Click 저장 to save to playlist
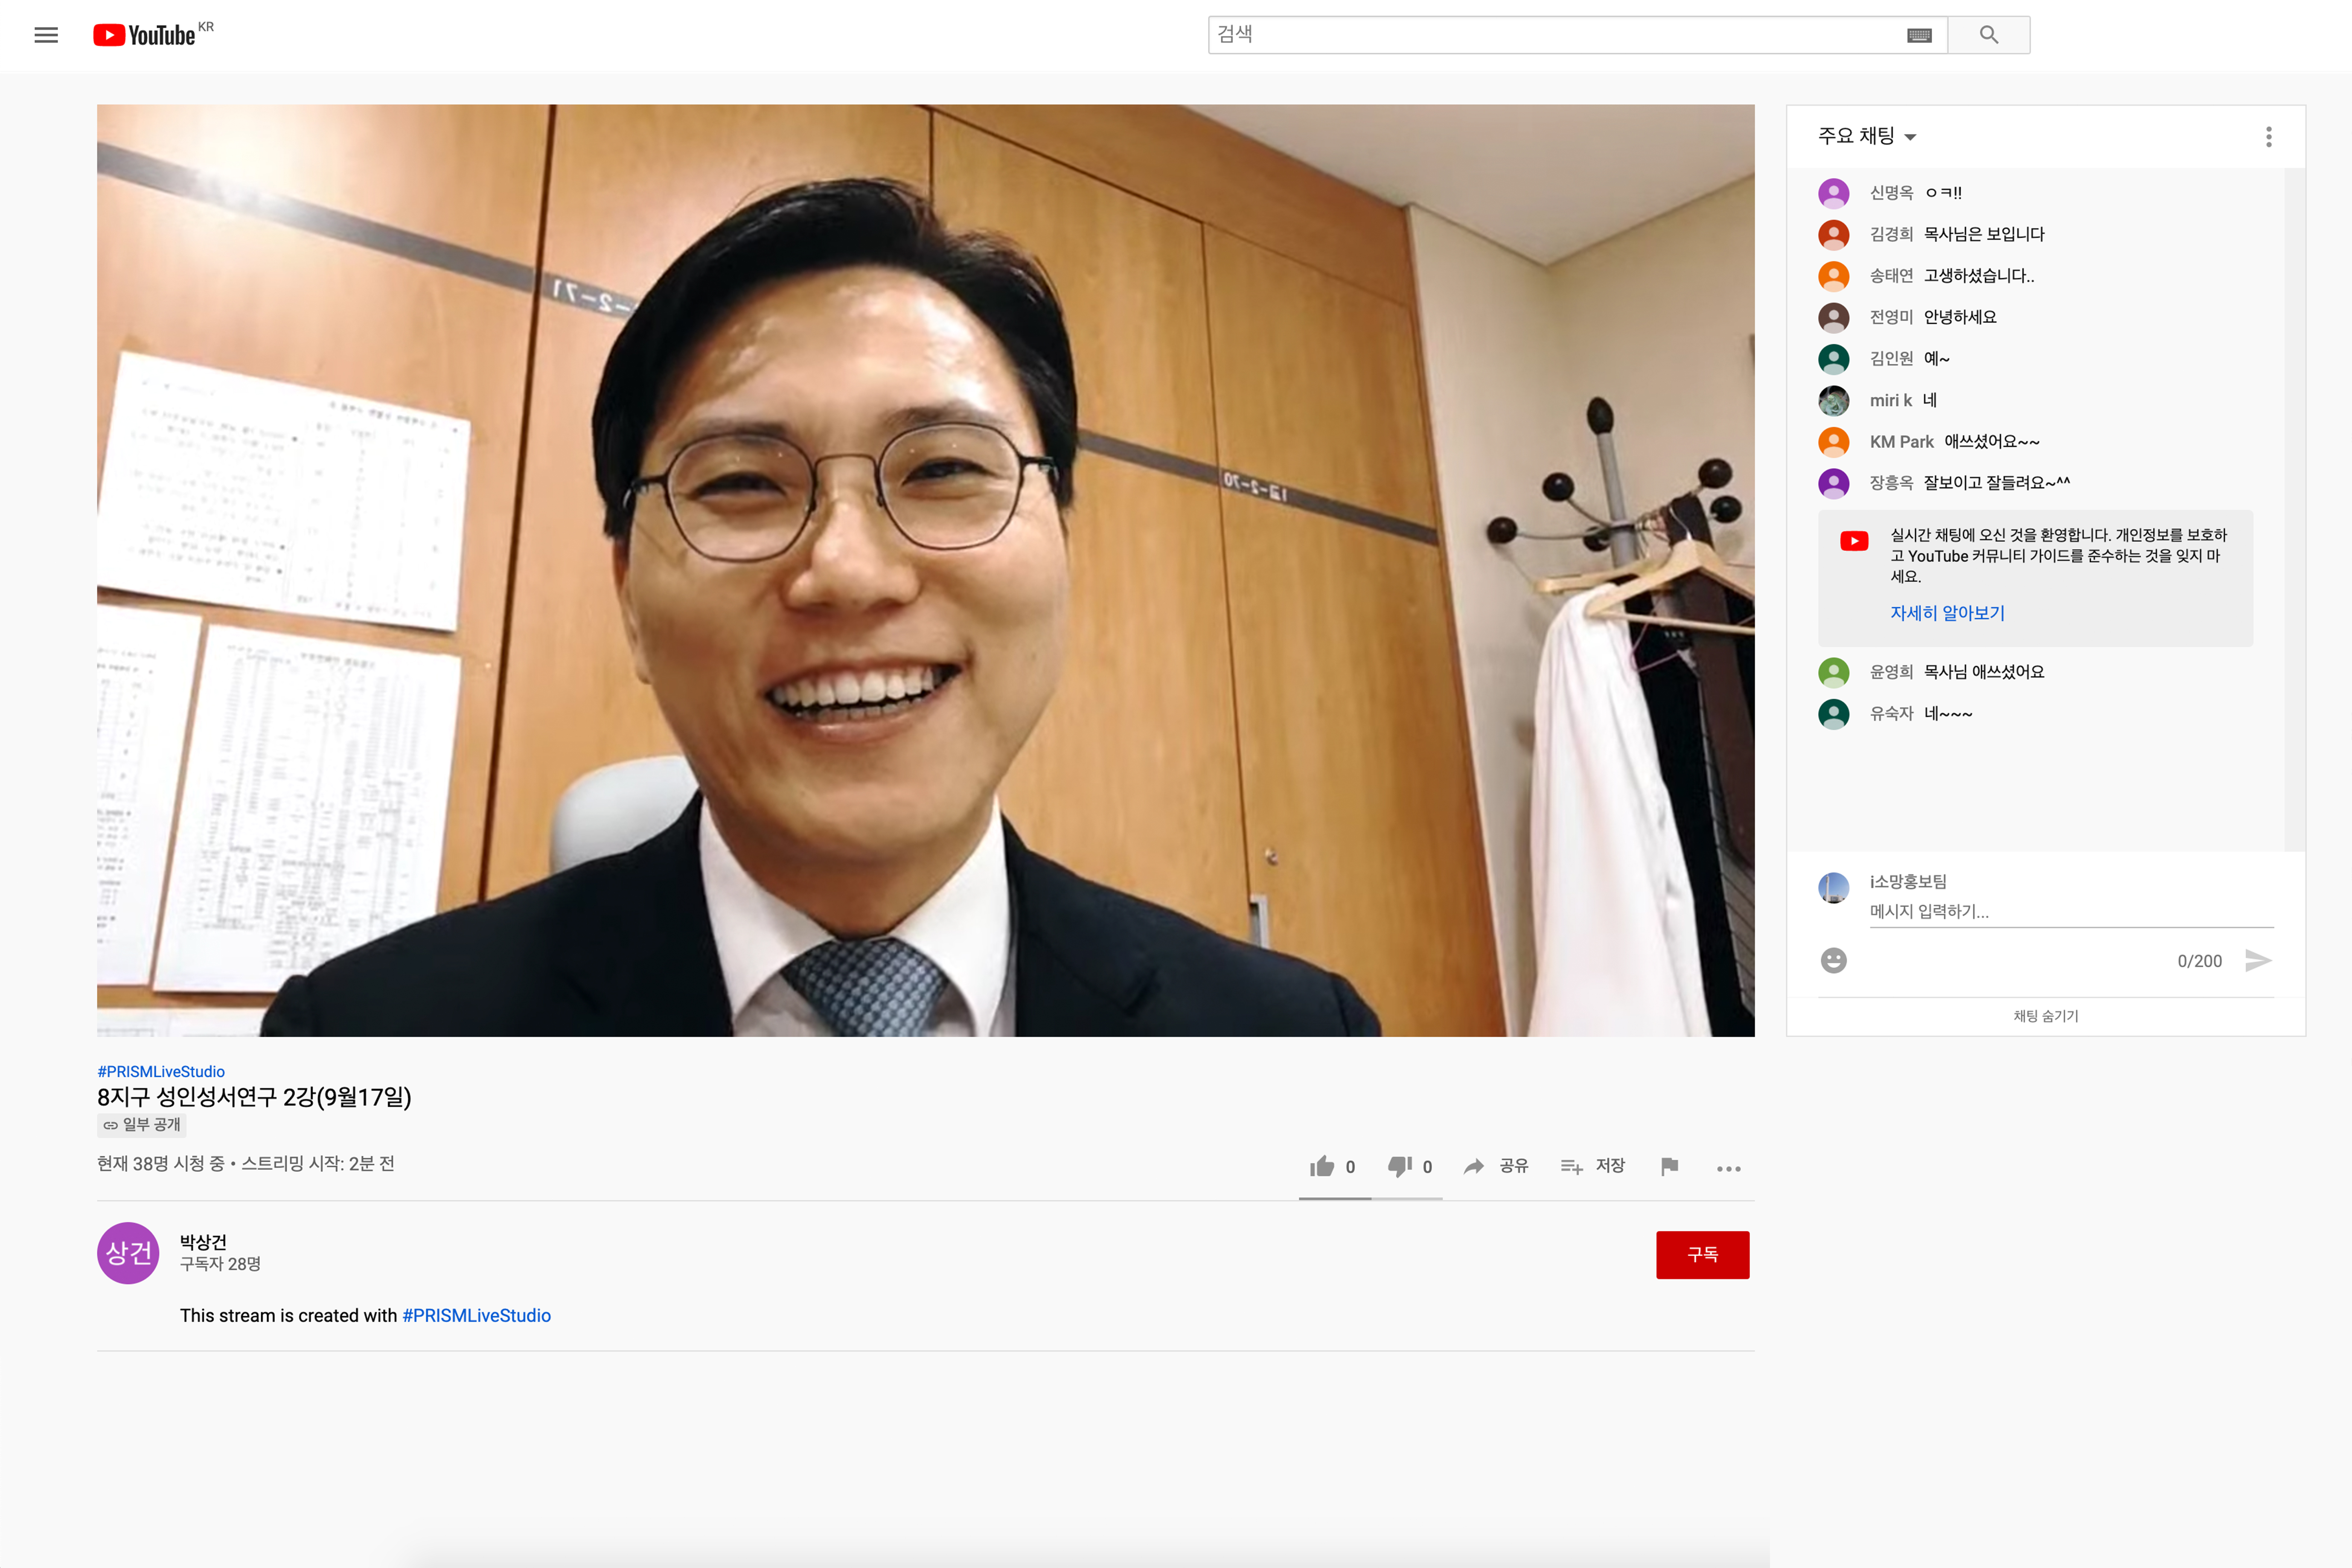The height and width of the screenshot is (1568, 2352). 1593,1166
